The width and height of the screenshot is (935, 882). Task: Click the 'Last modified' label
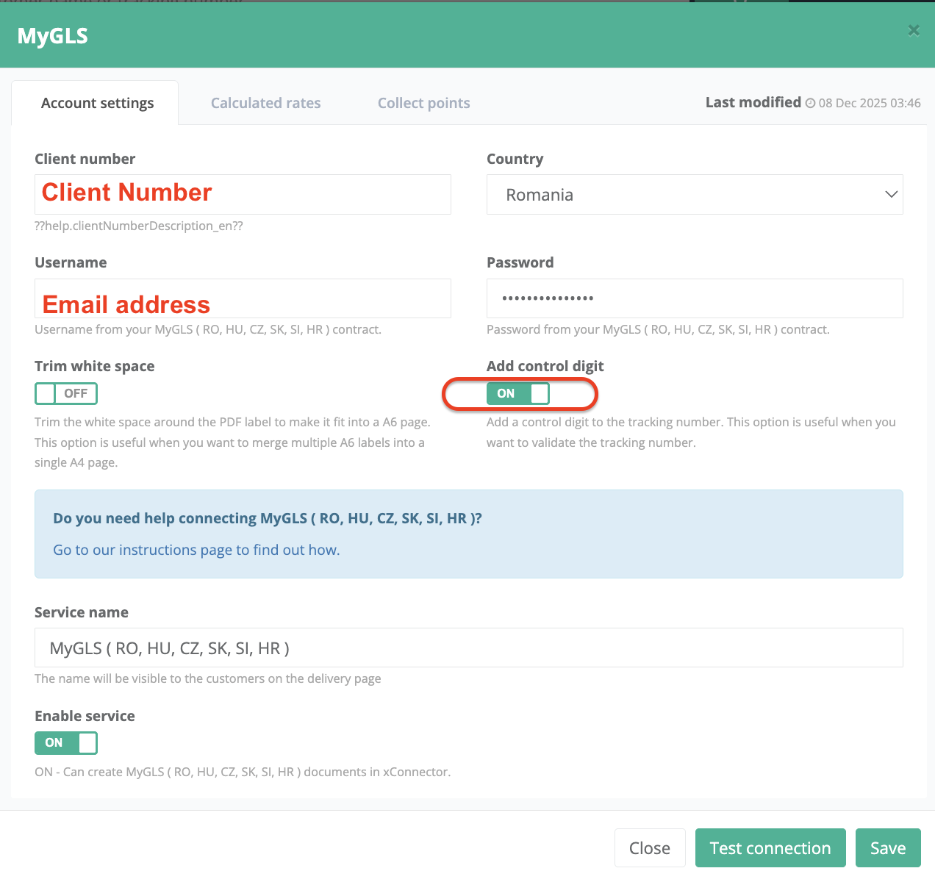point(753,102)
